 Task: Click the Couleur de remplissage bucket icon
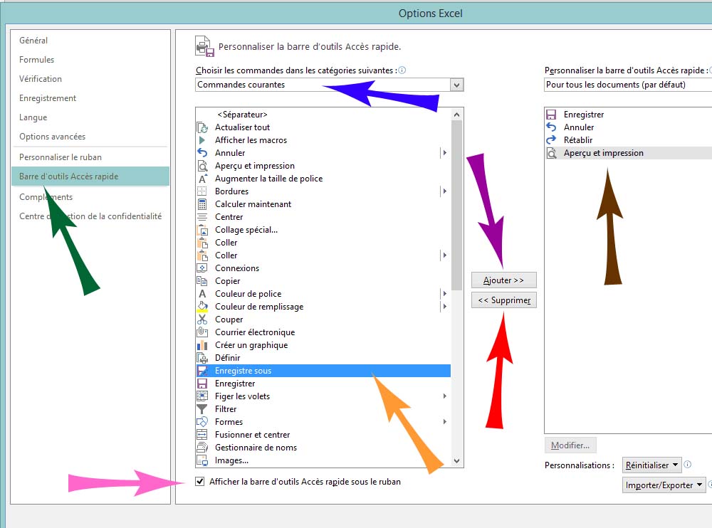[x=202, y=307]
